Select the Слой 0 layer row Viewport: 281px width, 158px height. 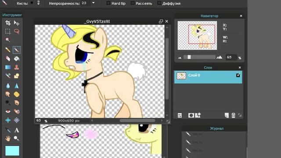point(208,77)
